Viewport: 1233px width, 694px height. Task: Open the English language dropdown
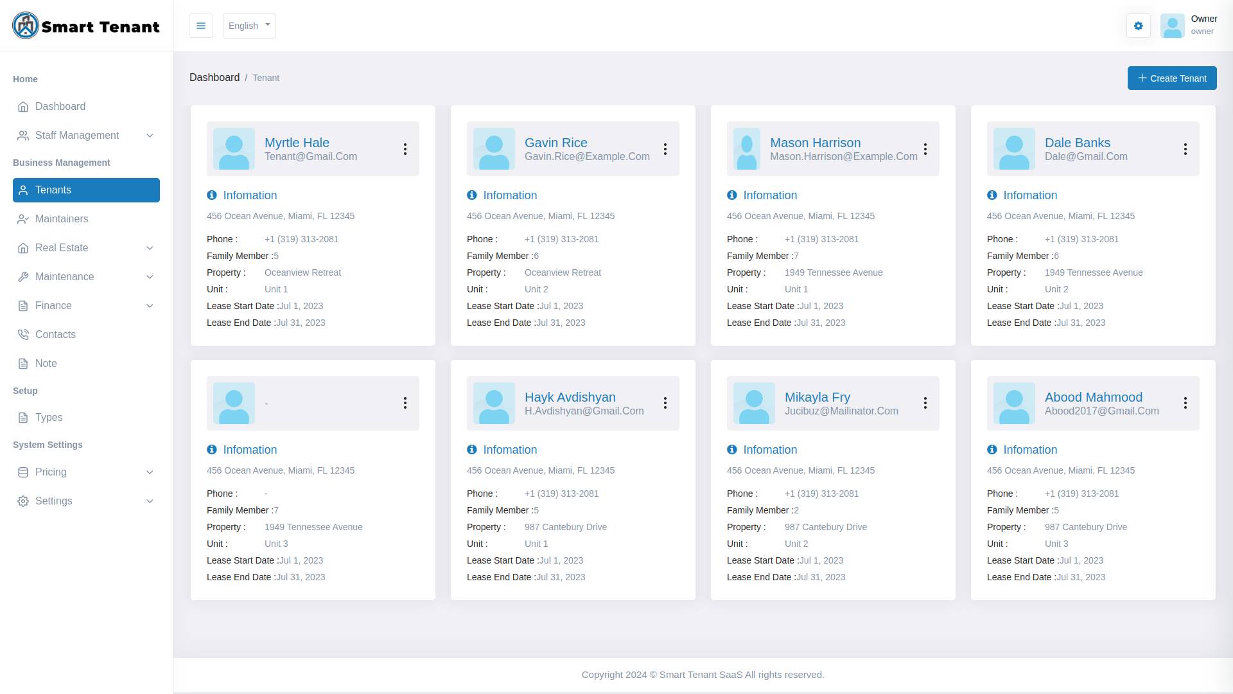click(x=249, y=26)
